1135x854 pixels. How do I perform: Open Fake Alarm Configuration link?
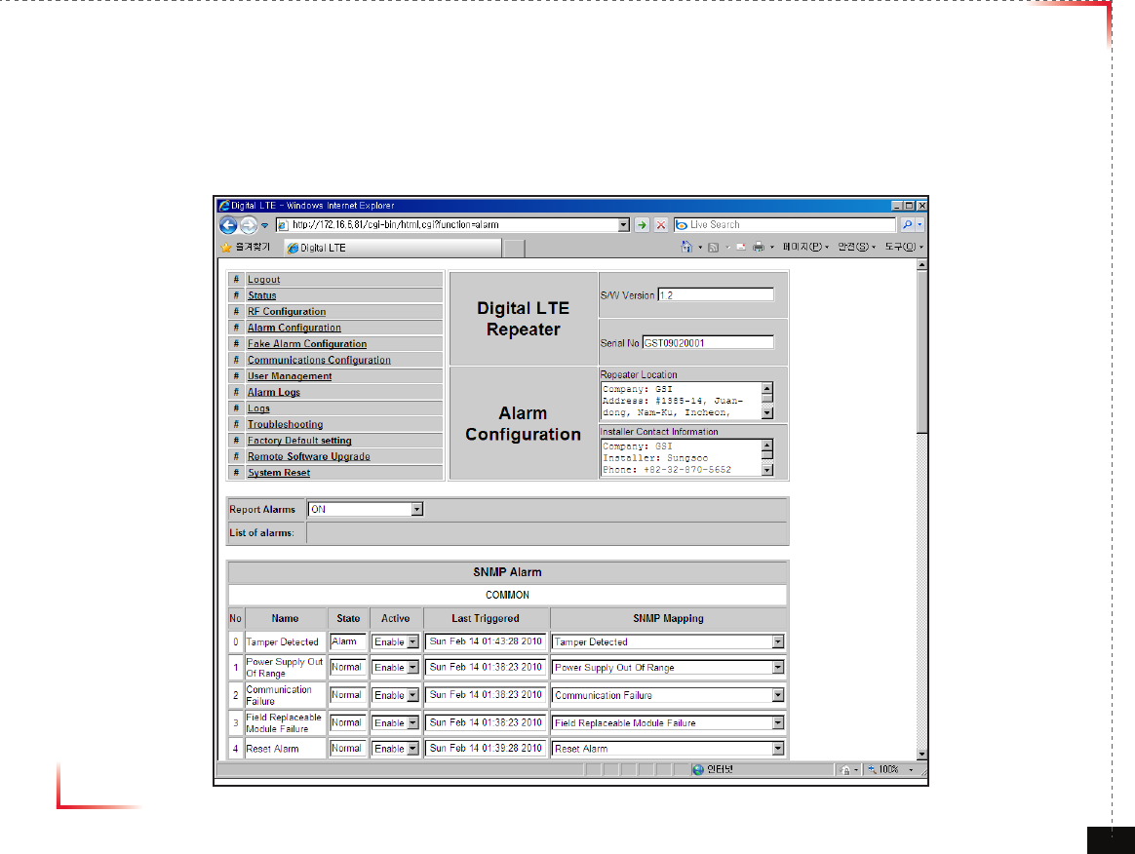(307, 344)
